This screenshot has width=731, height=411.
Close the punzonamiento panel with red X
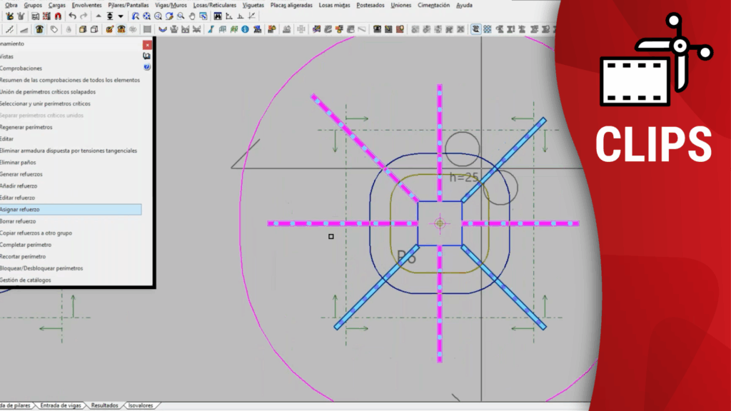point(147,44)
